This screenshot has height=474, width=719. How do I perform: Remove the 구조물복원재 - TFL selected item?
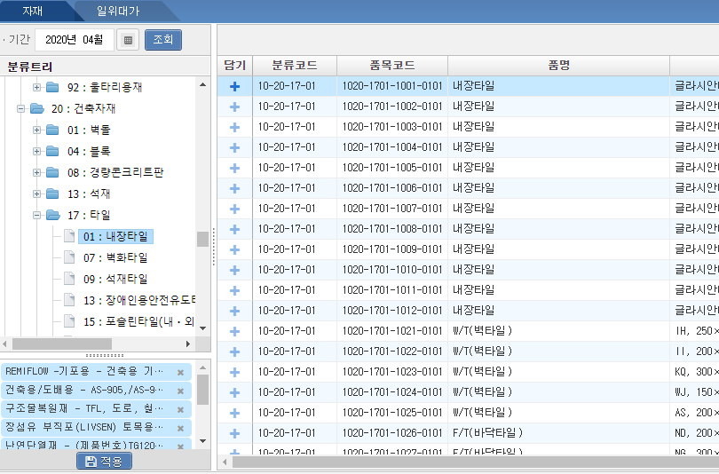(181, 409)
